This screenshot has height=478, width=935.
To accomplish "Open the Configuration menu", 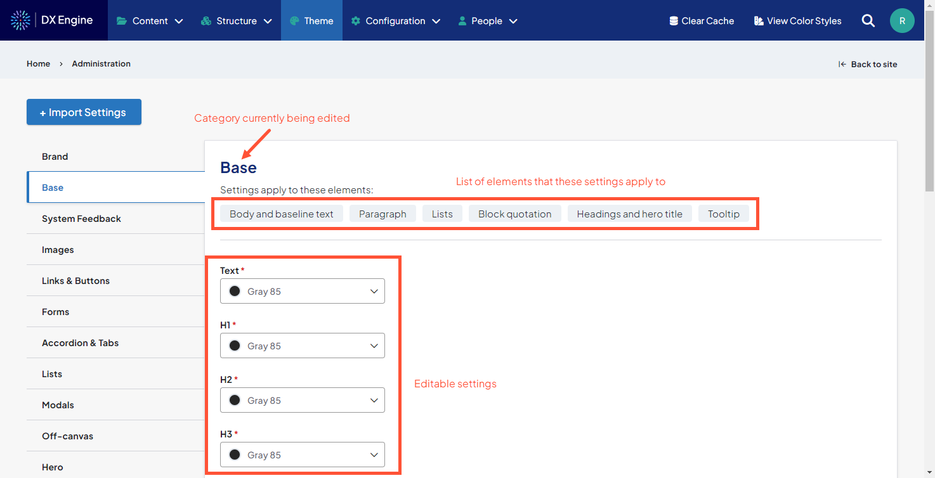I will pos(396,20).
